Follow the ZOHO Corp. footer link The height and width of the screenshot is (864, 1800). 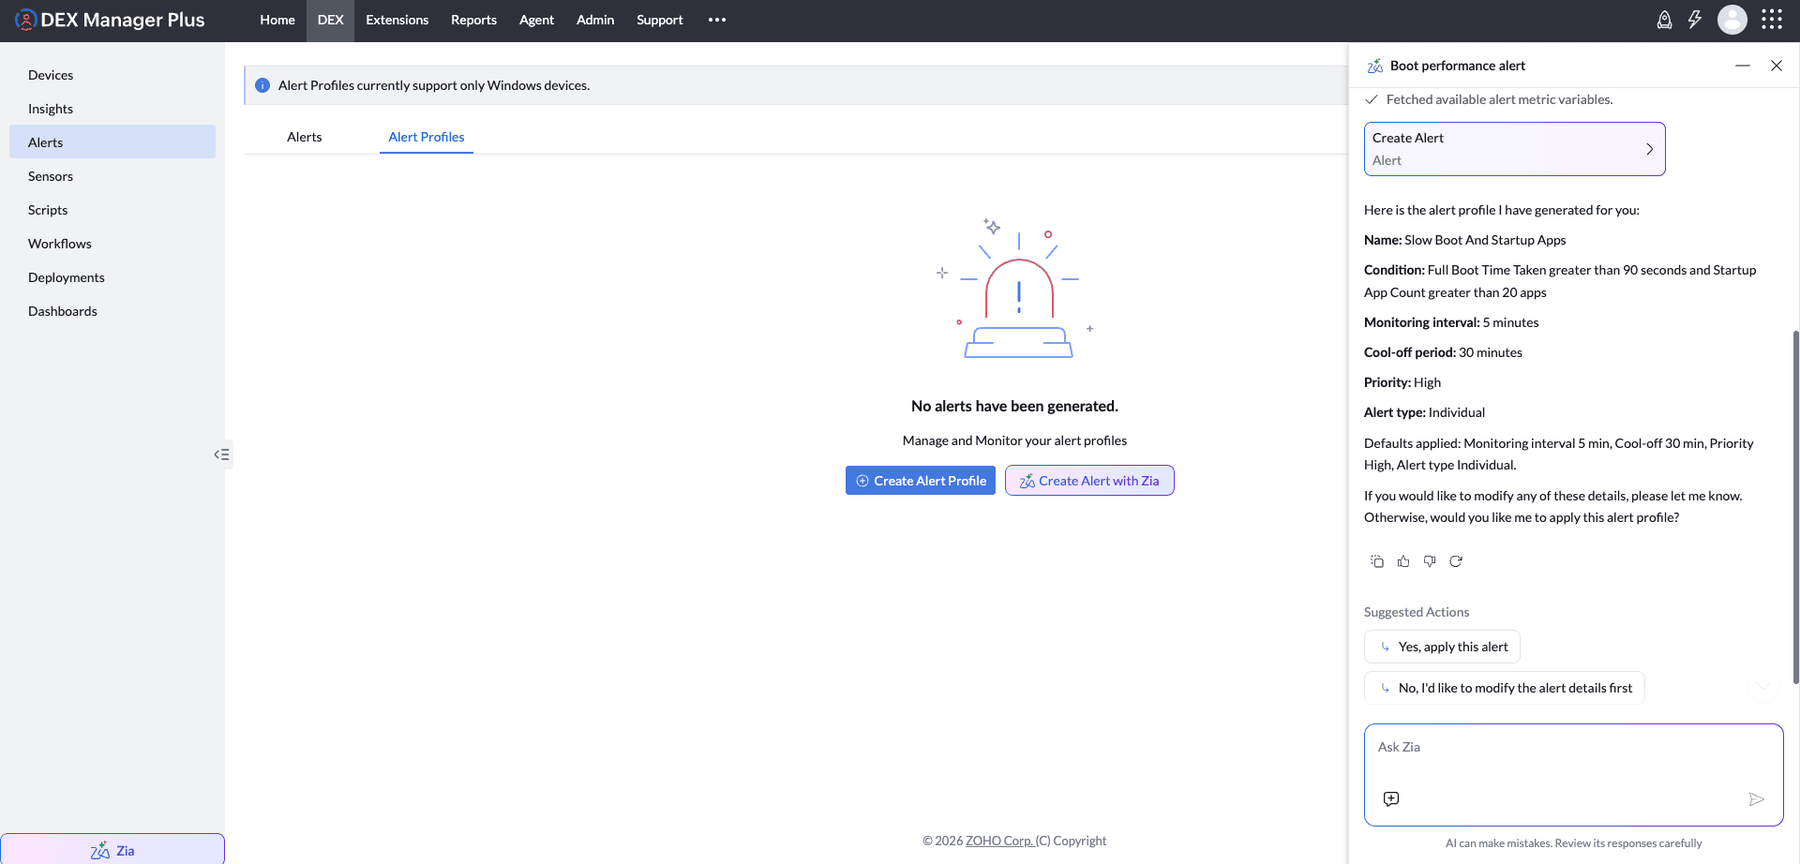(999, 841)
